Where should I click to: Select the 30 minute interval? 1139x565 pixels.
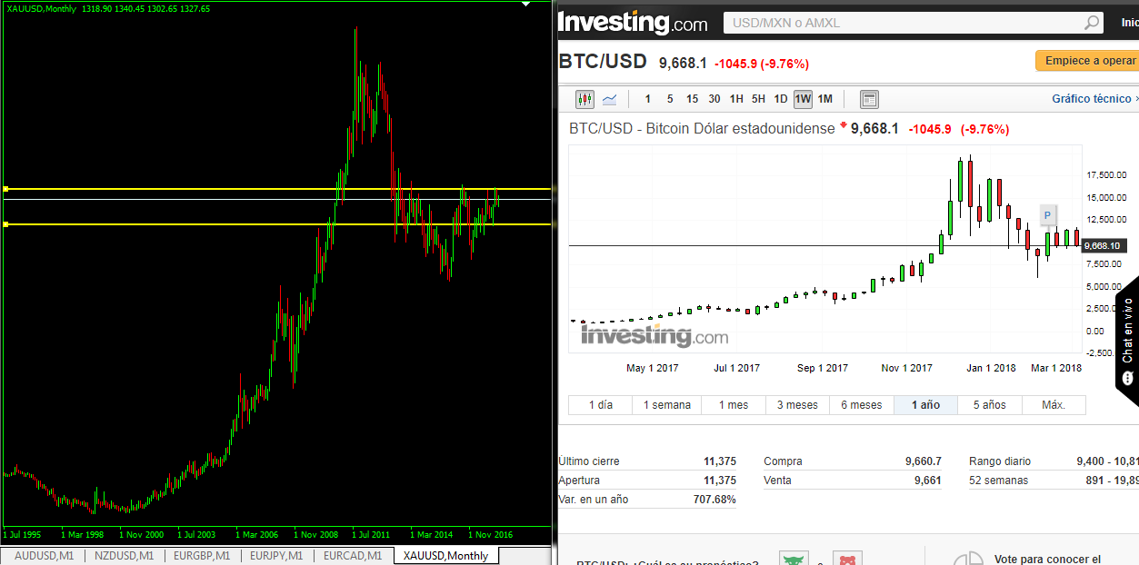(x=714, y=99)
